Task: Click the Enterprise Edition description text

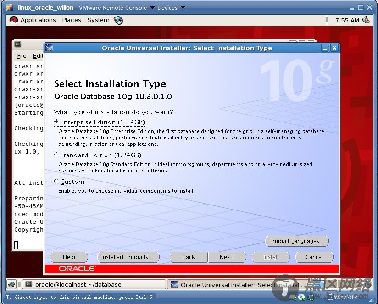Action: click(x=191, y=138)
